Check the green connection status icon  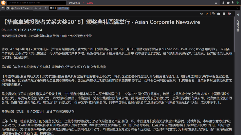[237, 3]
